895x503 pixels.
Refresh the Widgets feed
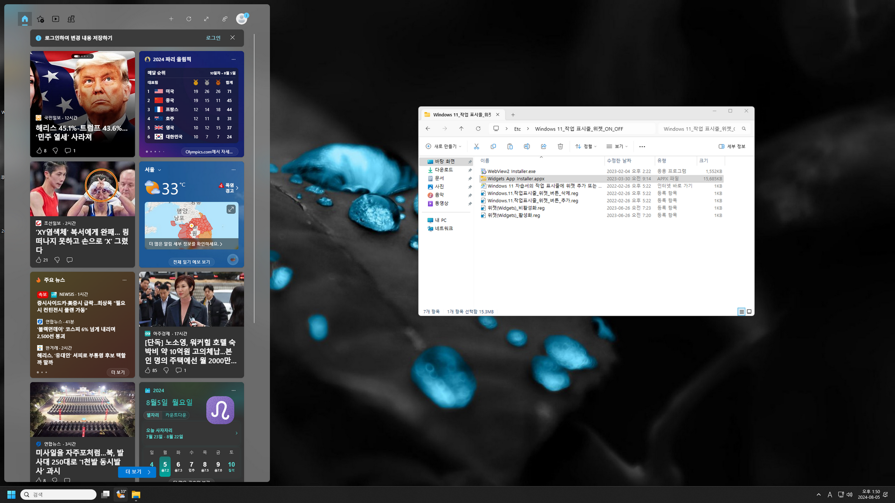tap(189, 19)
